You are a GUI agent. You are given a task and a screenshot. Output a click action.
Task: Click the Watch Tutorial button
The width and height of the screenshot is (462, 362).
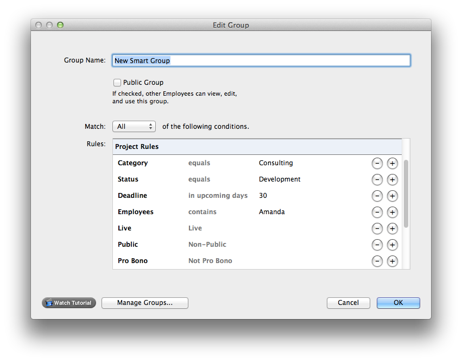click(69, 303)
